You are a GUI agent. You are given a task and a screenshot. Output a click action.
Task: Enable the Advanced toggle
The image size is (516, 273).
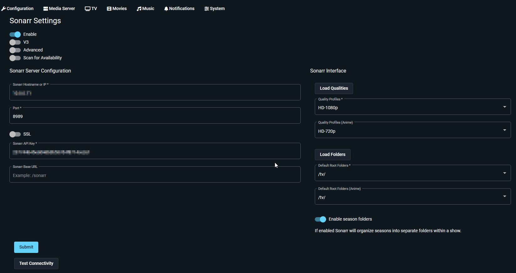pos(15,50)
